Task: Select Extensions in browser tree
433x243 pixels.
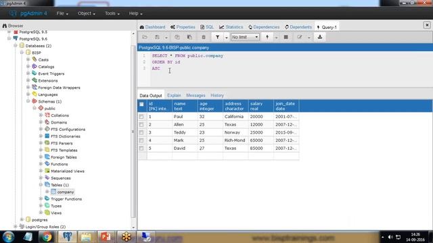Action: click(48, 81)
